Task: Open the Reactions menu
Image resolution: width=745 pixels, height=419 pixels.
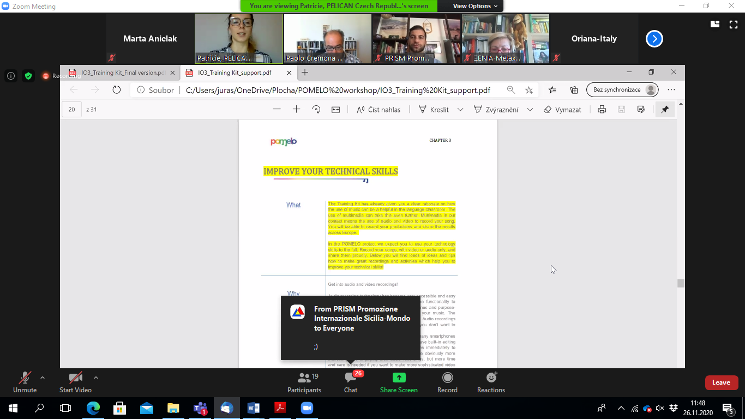Action: (491, 382)
